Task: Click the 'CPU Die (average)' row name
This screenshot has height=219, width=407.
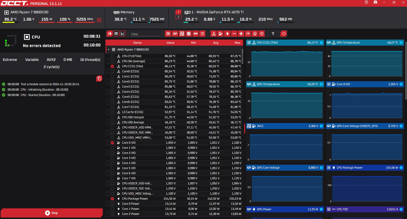Action: tap(134, 61)
